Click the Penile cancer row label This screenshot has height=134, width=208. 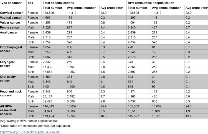click(x=10, y=27)
